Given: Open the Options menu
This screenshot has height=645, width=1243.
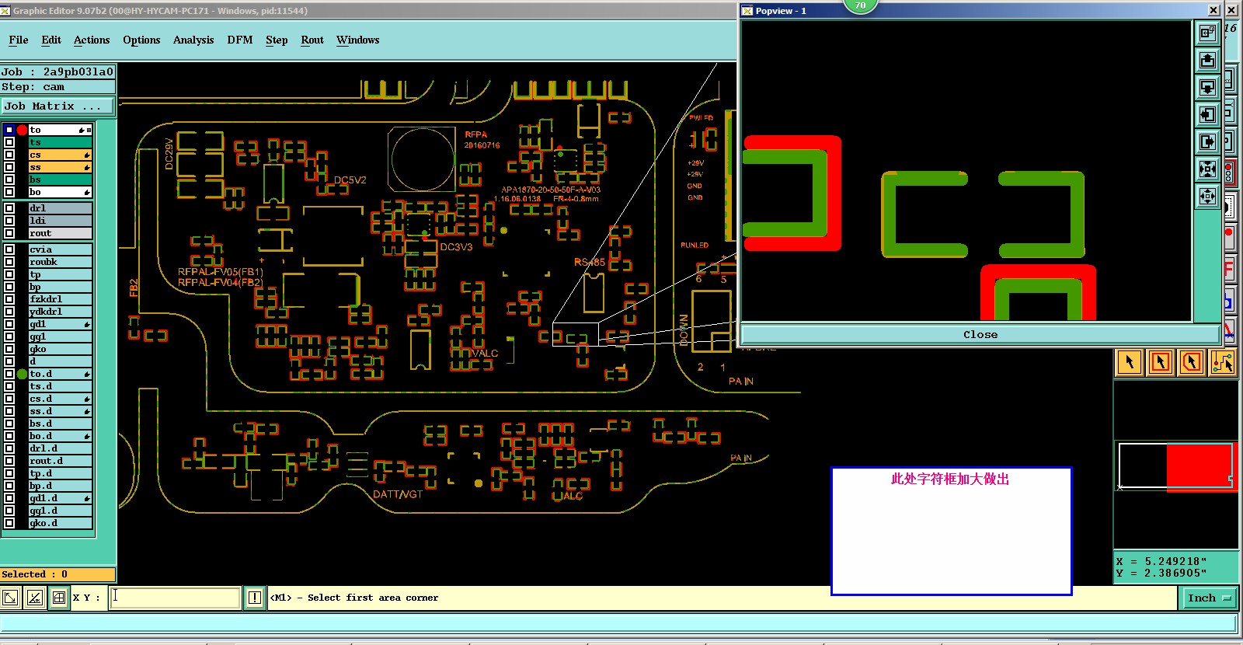Looking at the screenshot, I should 141,40.
